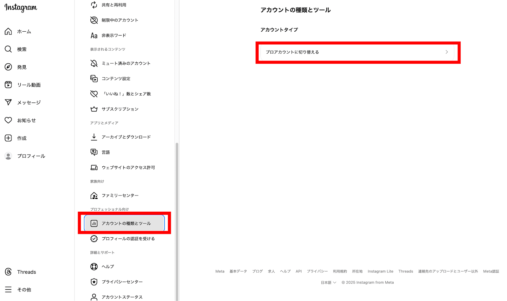Image resolution: width=507 pixels, height=301 pixels.
Task: Click the 検索 magnifier icon
Action: pos(8,49)
